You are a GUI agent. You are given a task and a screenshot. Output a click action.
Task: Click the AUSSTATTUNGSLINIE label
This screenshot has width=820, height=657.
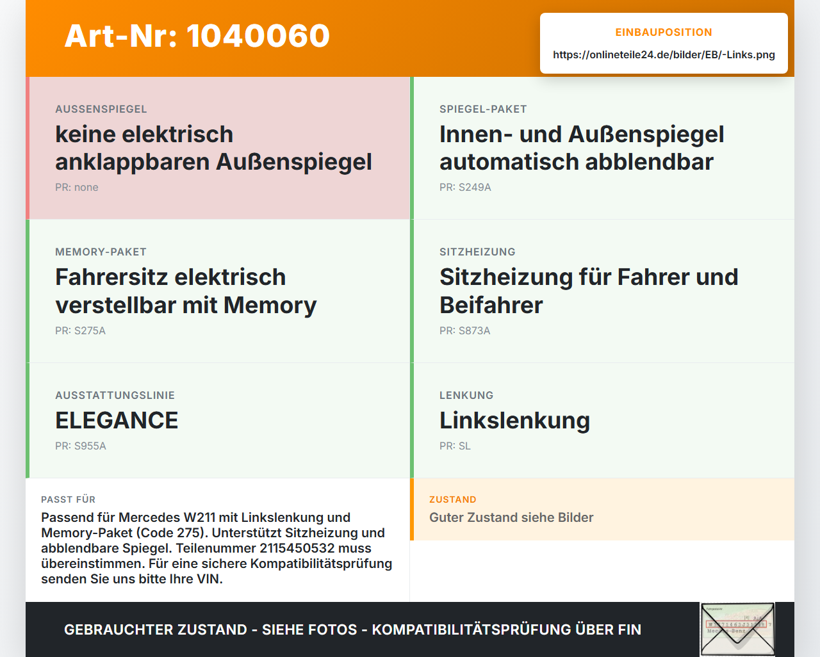click(x=115, y=395)
